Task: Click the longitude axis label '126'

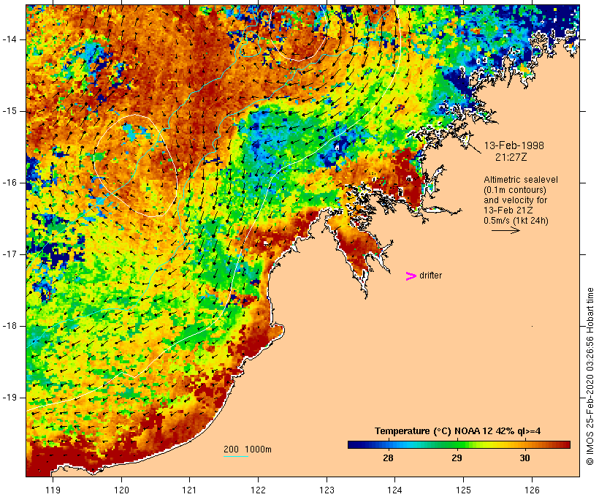Action: click(x=532, y=490)
